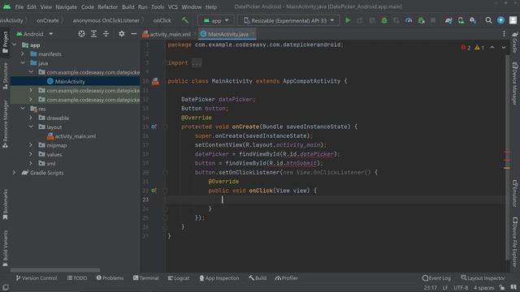Run the app with green play button
The height and width of the screenshot is (292, 520).
tap(348, 20)
